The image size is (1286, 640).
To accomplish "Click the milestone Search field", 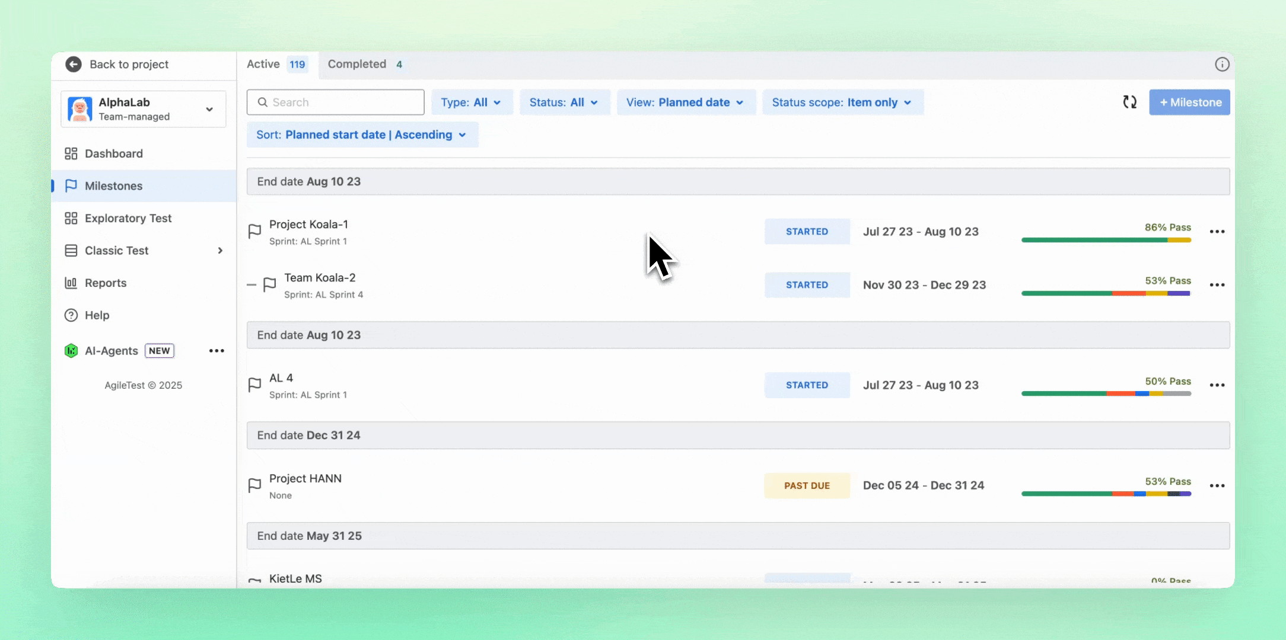I will click(x=335, y=103).
